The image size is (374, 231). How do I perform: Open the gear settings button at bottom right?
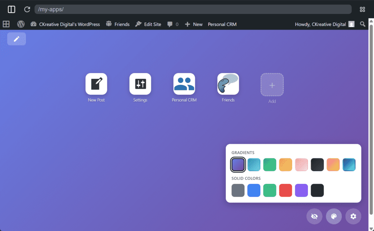(353, 216)
